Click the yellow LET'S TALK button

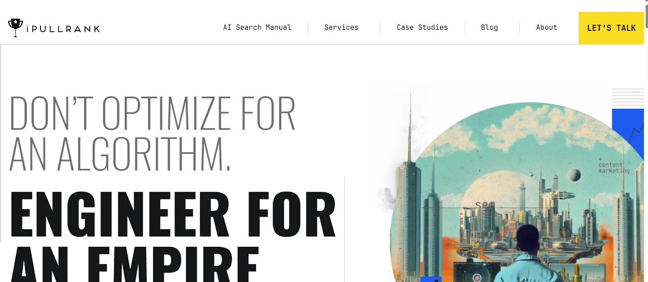pyautogui.click(x=611, y=28)
